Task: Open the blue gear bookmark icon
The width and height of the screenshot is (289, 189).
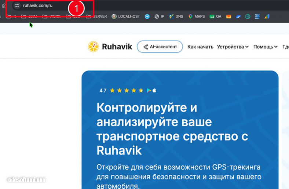Action: pyautogui.click(x=147, y=17)
